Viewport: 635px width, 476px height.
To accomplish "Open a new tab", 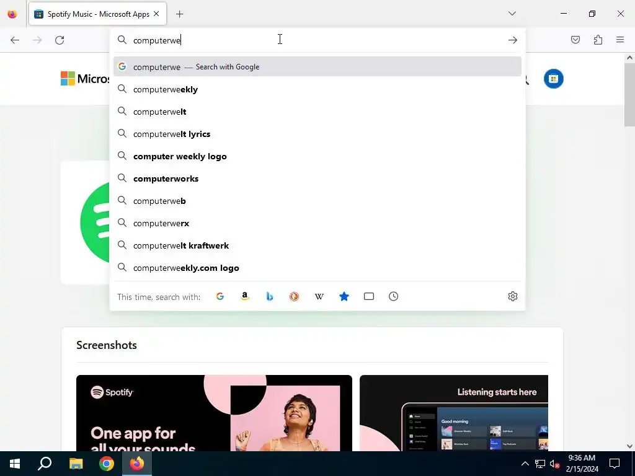I will (x=179, y=14).
